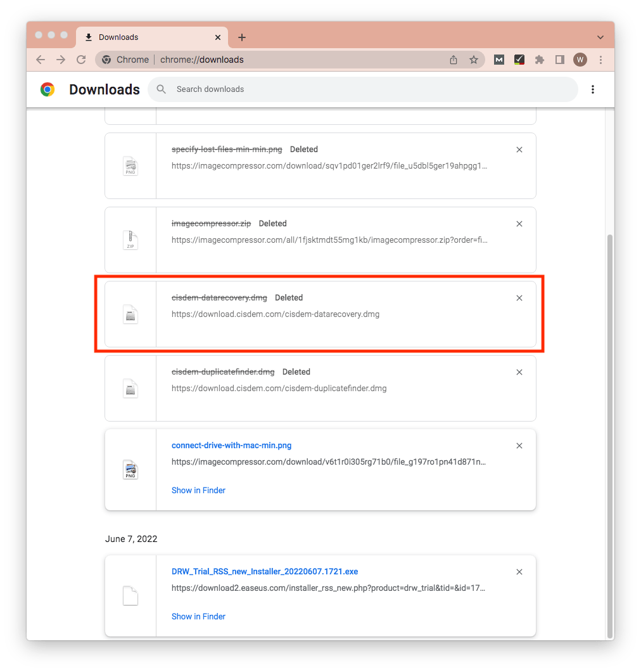Open connect-drive-with-mac-min.png file link
641x672 pixels.
point(231,446)
